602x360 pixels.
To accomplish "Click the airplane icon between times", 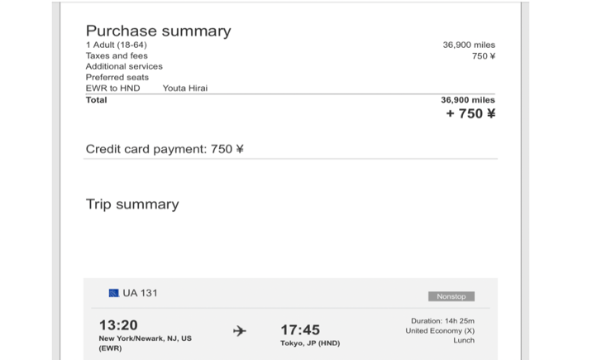I will pos(240,331).
